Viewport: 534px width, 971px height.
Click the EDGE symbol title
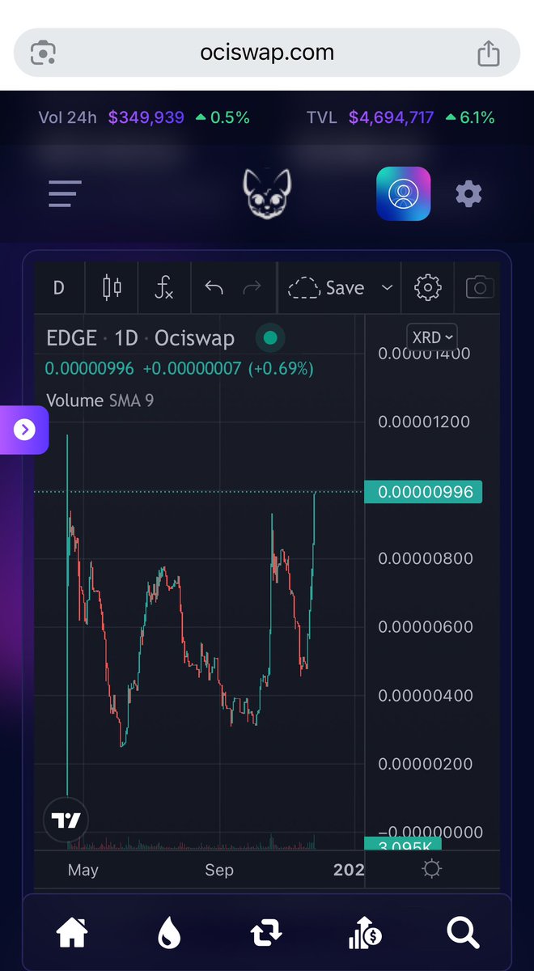click(x=71, y=338)
